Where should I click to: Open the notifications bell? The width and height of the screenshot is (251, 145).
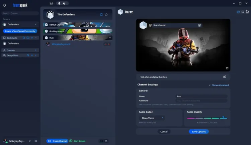click(x=4, y=5)
